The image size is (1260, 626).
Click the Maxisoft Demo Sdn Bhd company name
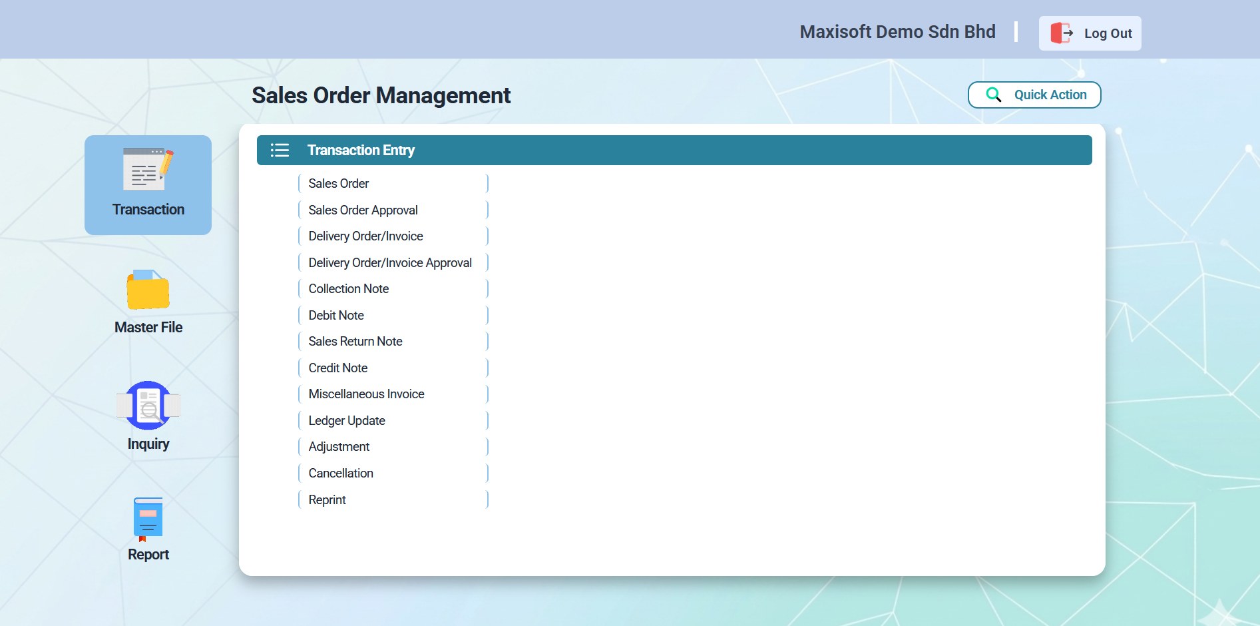(897, 32)
